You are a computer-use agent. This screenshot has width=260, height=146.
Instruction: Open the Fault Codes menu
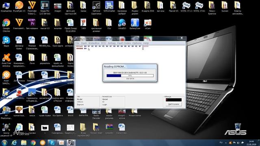124,43
